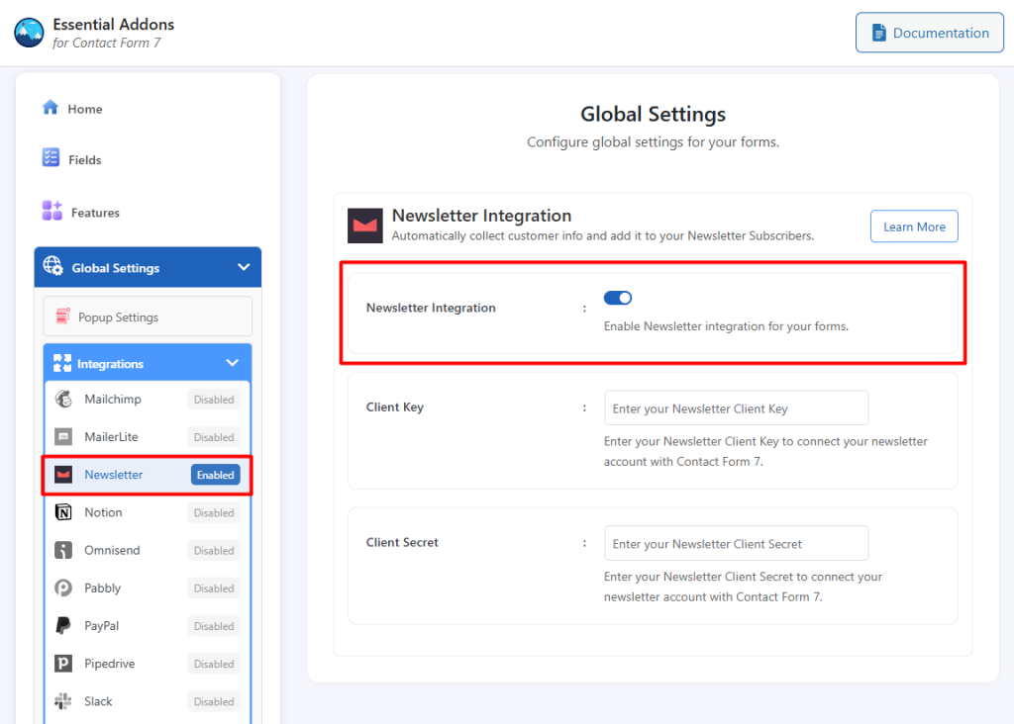This screenshot has width=1014, height=724.
Task: Click the Essential Addons mountain logo
Action: coord(29,33)
